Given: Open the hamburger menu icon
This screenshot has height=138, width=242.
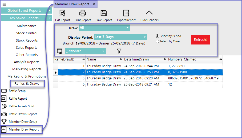Looking at the screenshot, I should tap(4, 4).
